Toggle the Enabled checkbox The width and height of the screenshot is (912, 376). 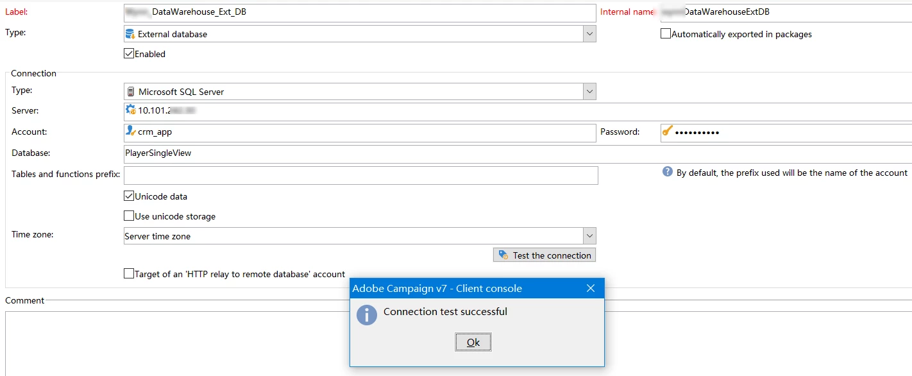tap(129, 54)
